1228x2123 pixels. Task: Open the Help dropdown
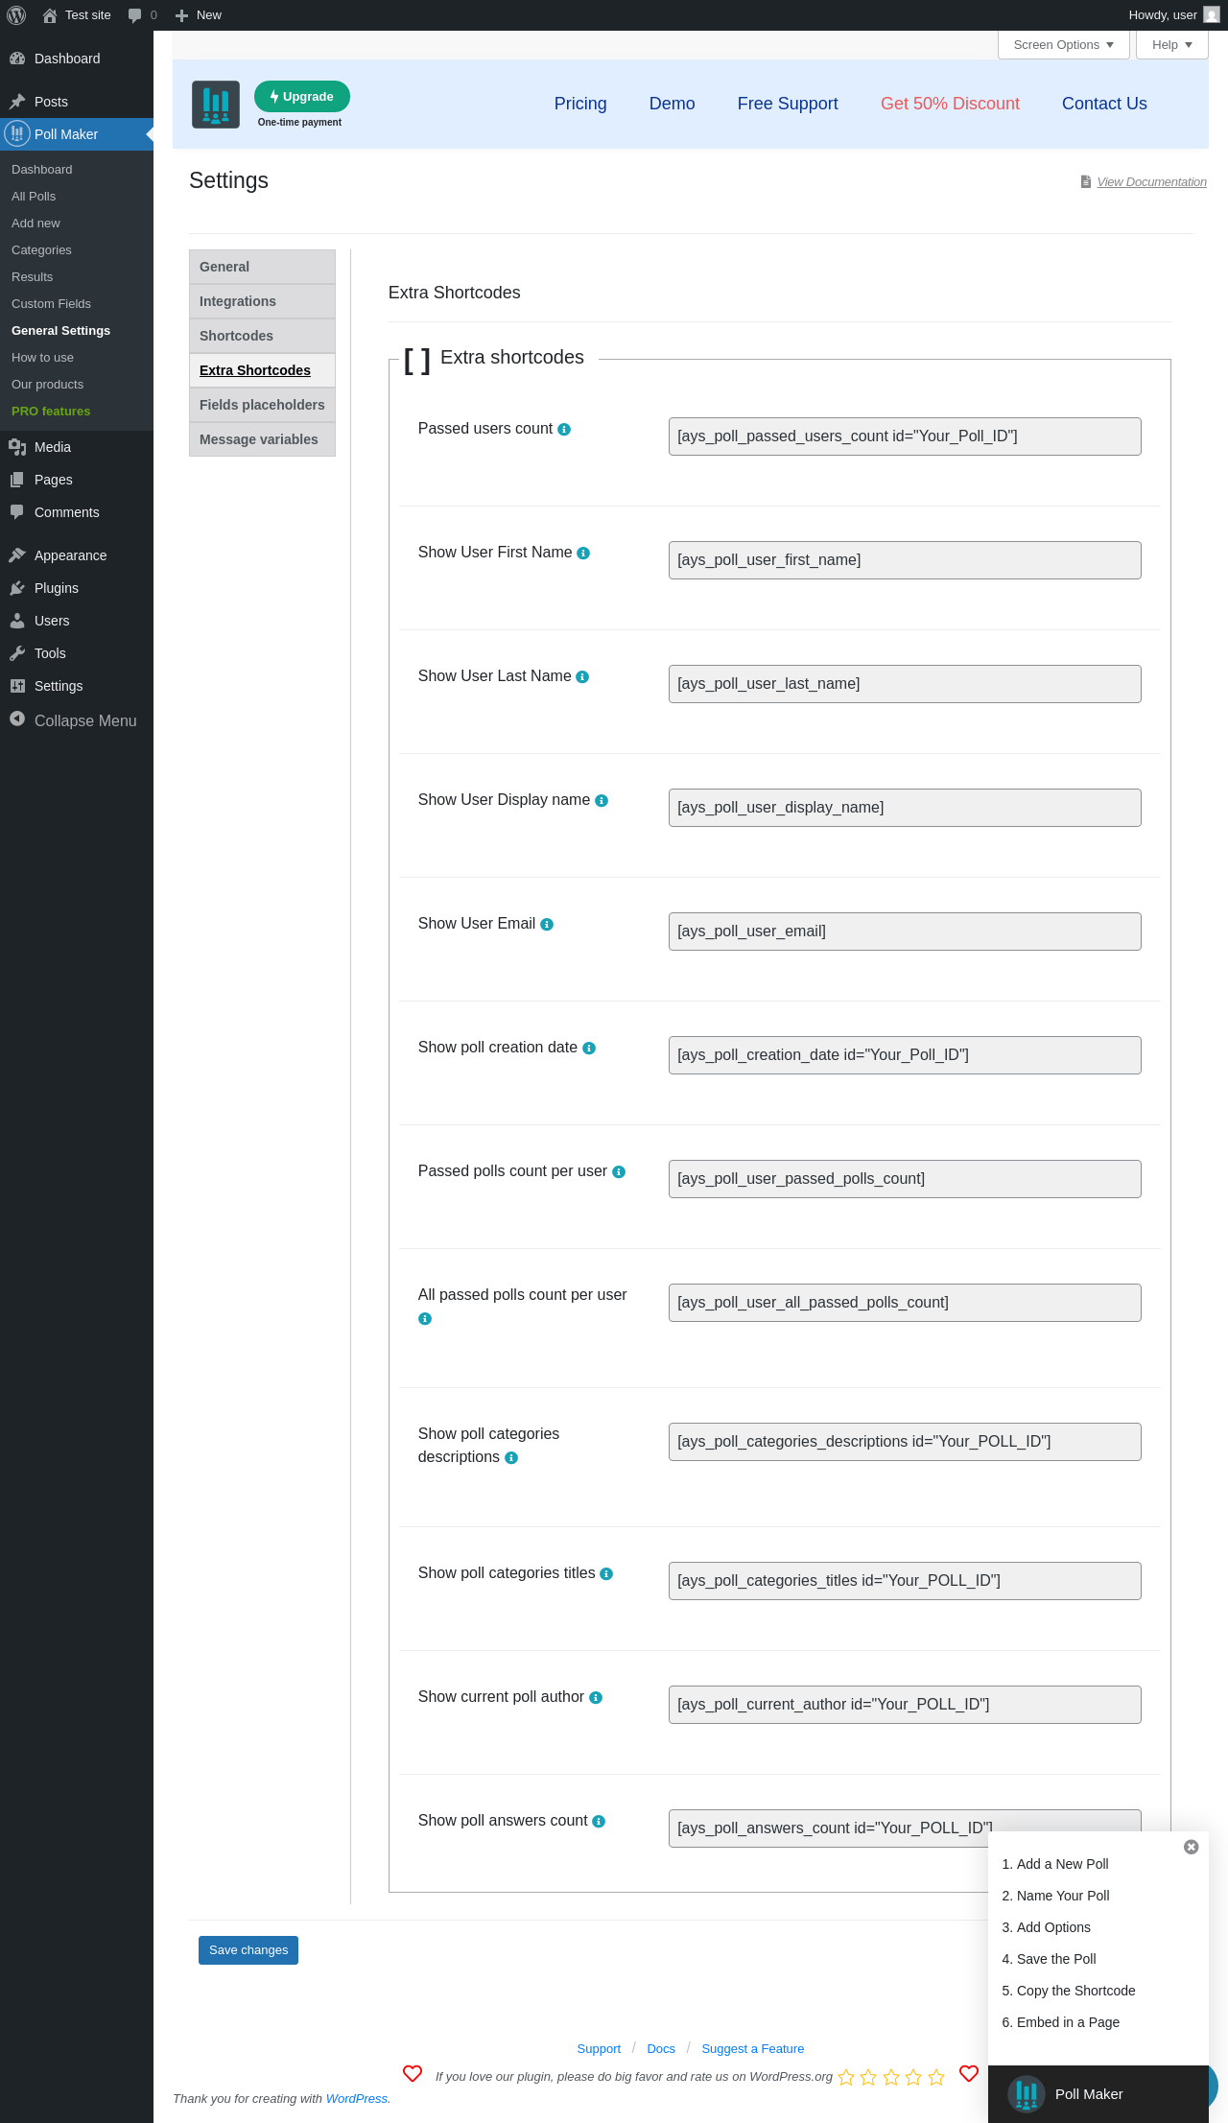[1171, 45]
